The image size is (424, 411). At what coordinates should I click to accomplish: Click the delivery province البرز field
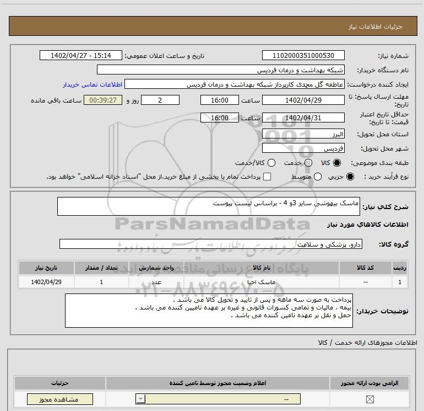click(x=303, y=134)
